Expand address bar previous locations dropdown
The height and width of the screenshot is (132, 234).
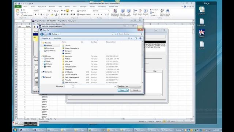coord(113,34)
